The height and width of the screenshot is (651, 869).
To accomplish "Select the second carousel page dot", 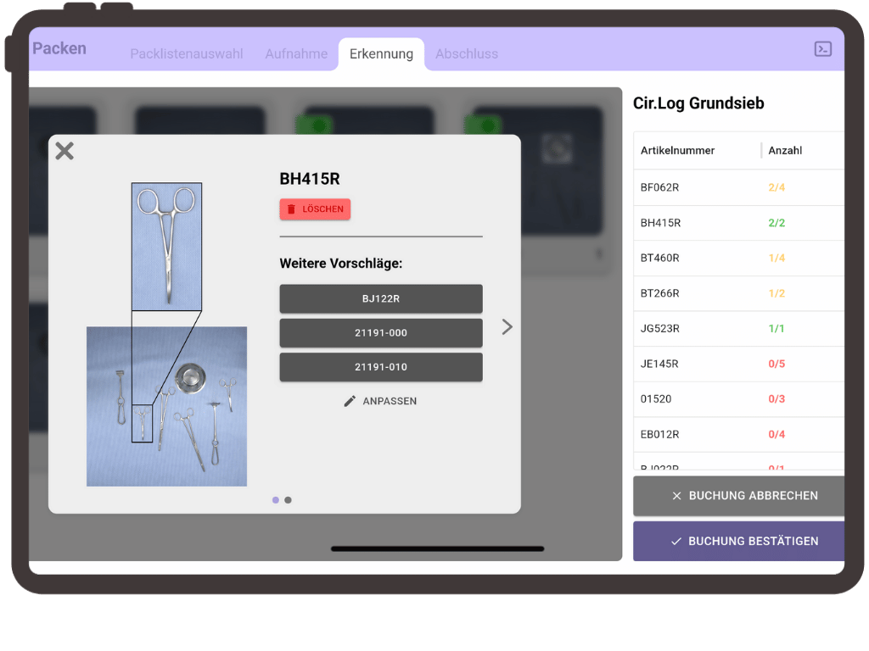I will click(289, 500).
